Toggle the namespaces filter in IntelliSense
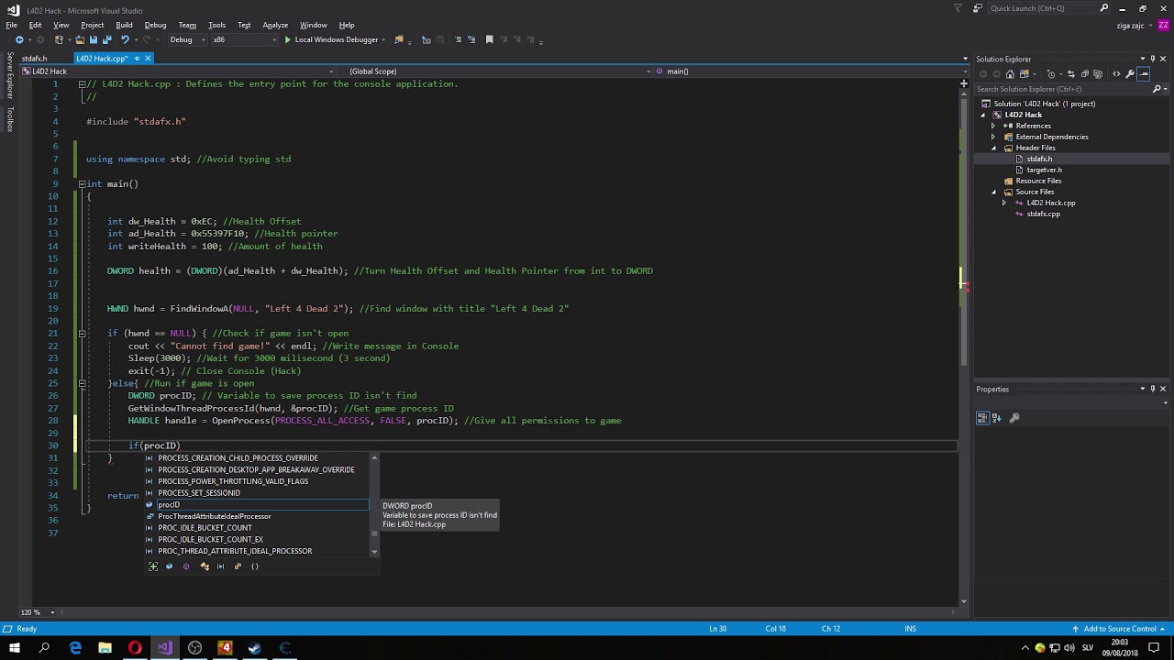The image size is (1174, 660). 255,566
